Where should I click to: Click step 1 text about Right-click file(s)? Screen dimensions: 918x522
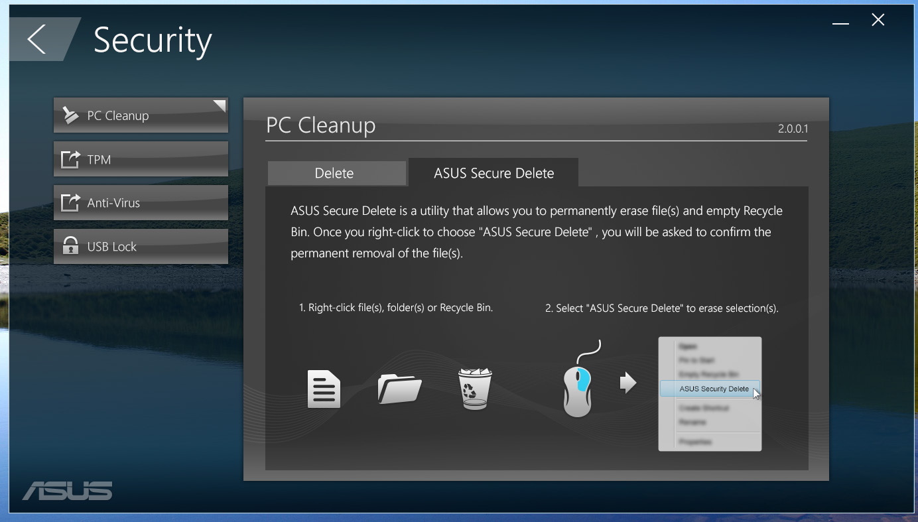(x=396, y=308)
